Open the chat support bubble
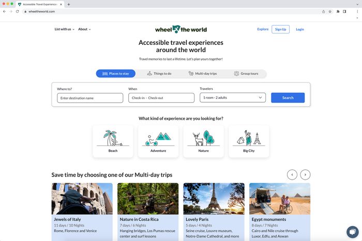Screen dimensions: 362x241 tap(352, 232)
